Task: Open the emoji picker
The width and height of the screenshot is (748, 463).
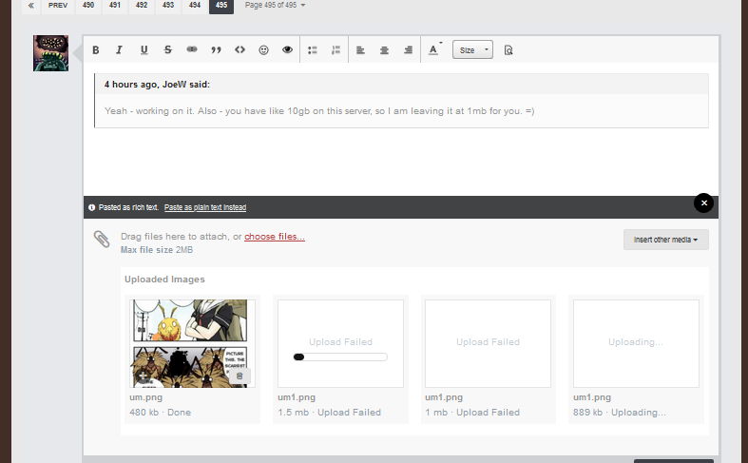Action: tap(263, 49)
